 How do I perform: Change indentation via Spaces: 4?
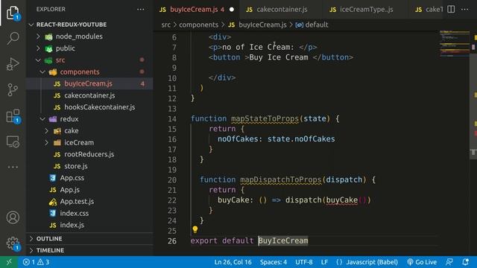(x=274, y=262)
